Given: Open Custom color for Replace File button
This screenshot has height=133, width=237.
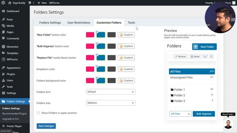Looking at the screenshot, I should (126, 58).
